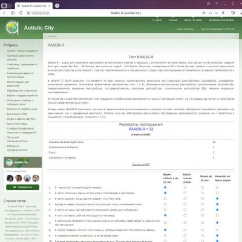Open the "О сайте" navigation menu

tap(157, 20)
